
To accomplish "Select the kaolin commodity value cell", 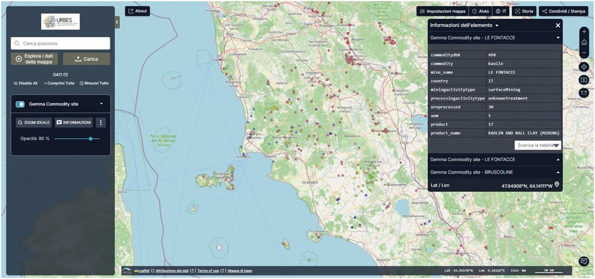I will [x=524, y=64].
